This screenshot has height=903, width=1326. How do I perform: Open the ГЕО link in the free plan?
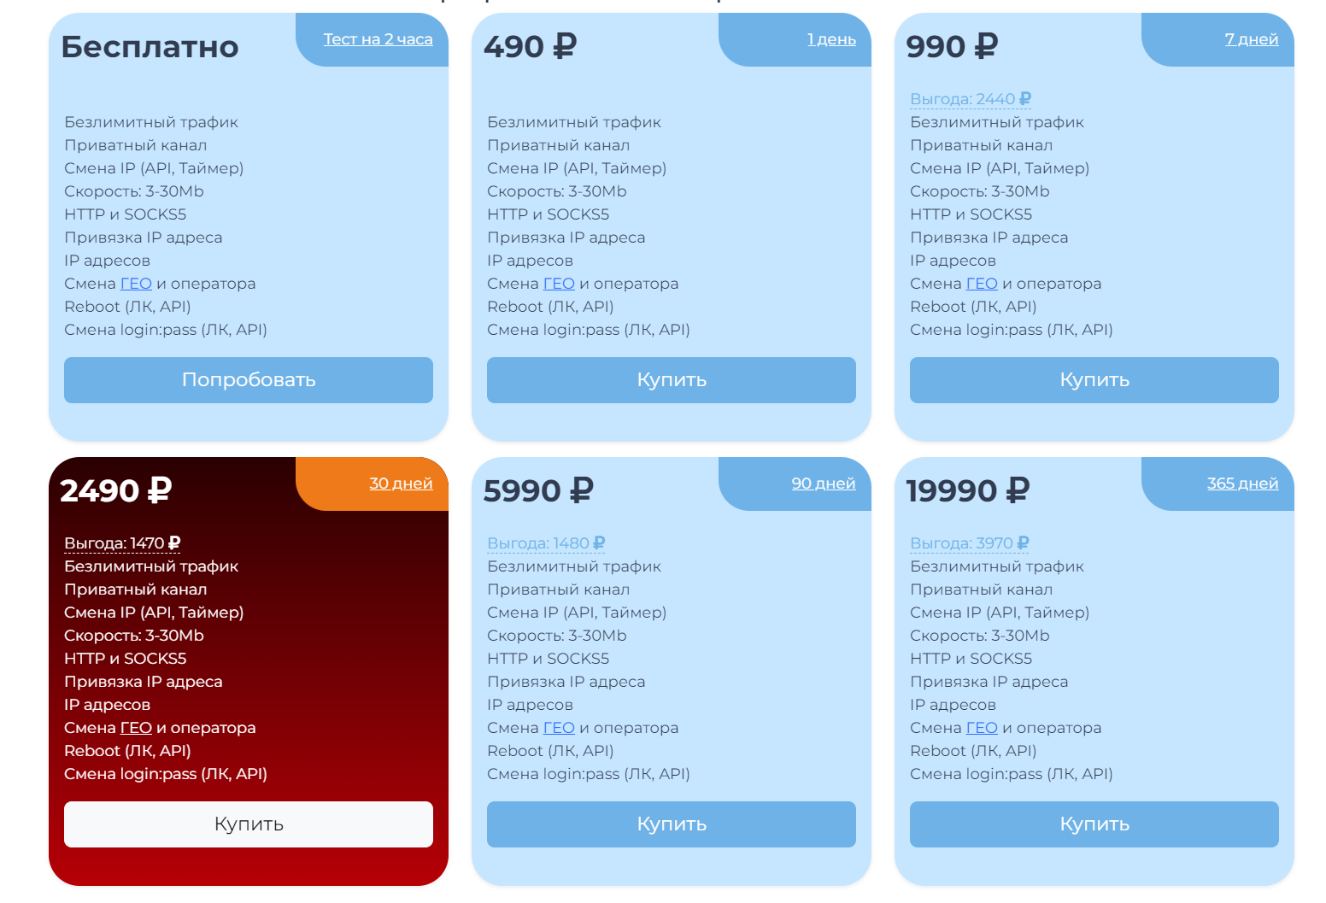(136, 284)
